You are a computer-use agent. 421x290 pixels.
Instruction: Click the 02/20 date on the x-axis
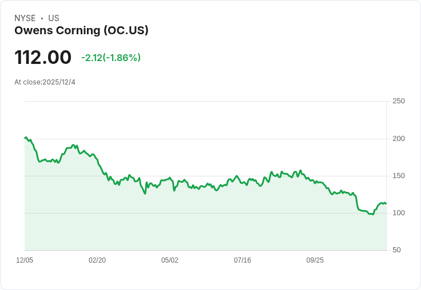coord(97,260)
